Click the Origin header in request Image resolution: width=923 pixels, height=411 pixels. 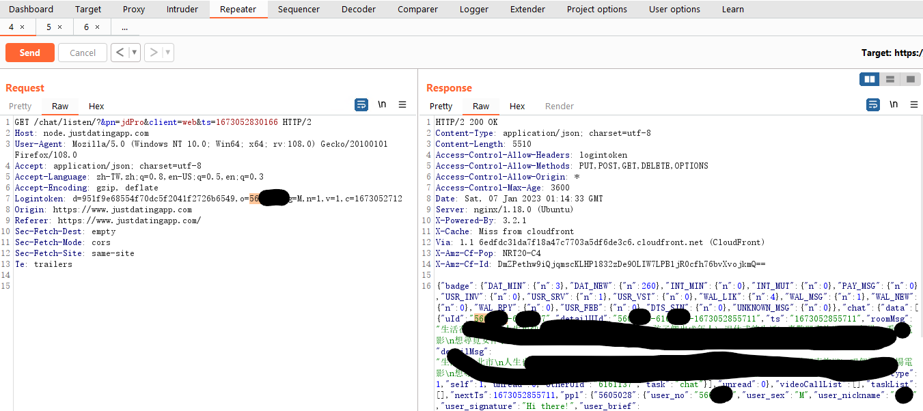pos(103,210)
